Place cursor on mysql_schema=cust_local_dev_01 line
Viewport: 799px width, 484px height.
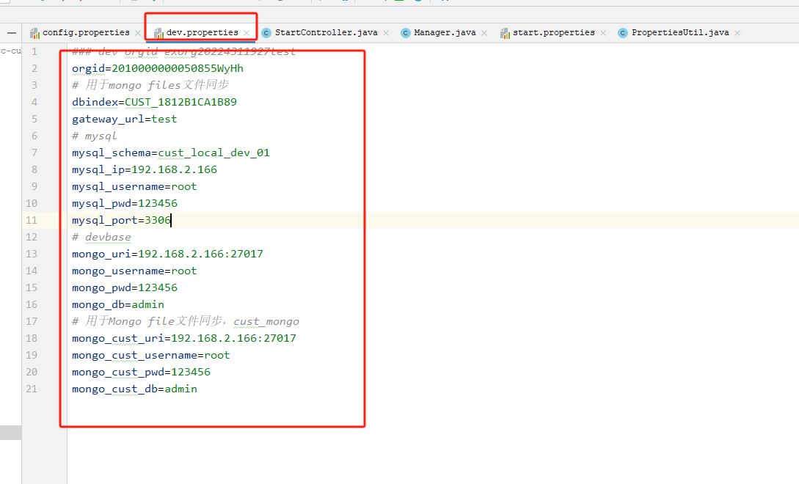(170, 153)
